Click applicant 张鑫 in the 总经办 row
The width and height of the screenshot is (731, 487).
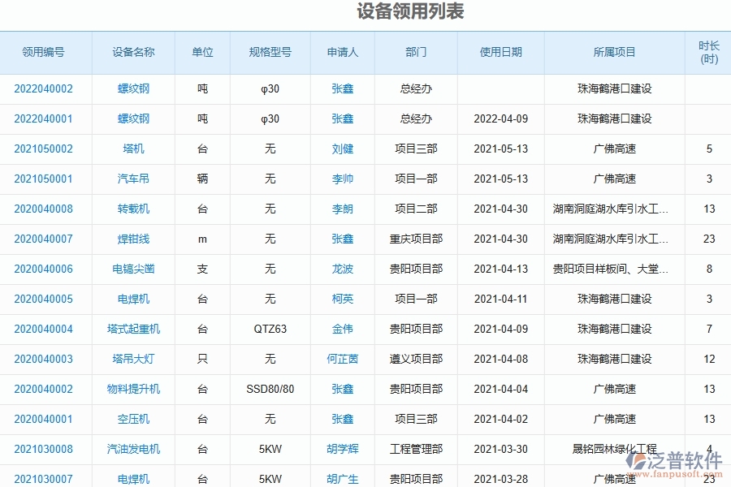point(341,89)
